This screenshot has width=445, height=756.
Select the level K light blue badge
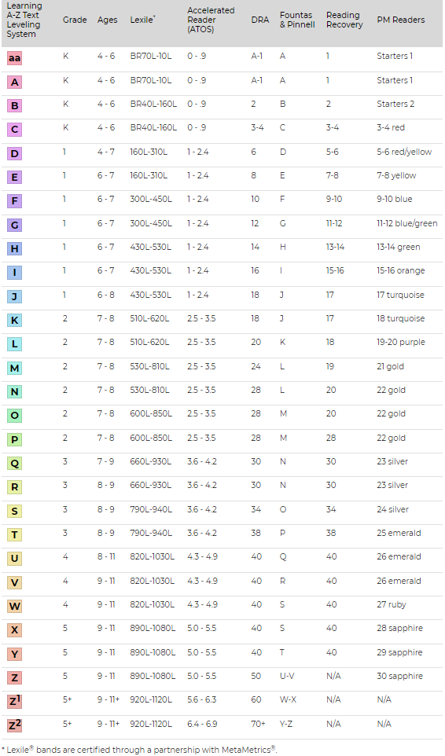pyautogui.click(x=14, y=320)
